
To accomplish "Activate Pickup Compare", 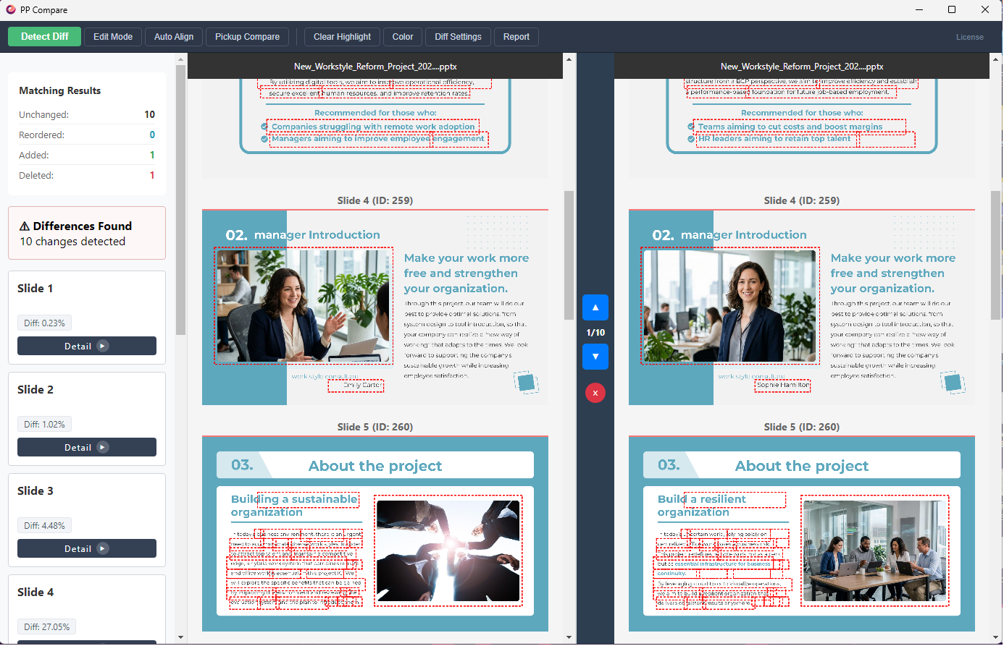I will (247, 37).
